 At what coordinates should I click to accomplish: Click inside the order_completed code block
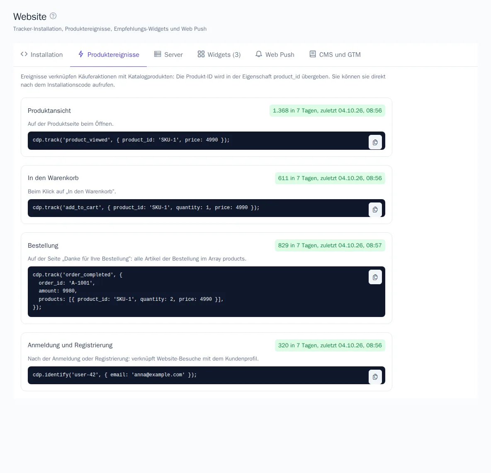coord(207,292)
